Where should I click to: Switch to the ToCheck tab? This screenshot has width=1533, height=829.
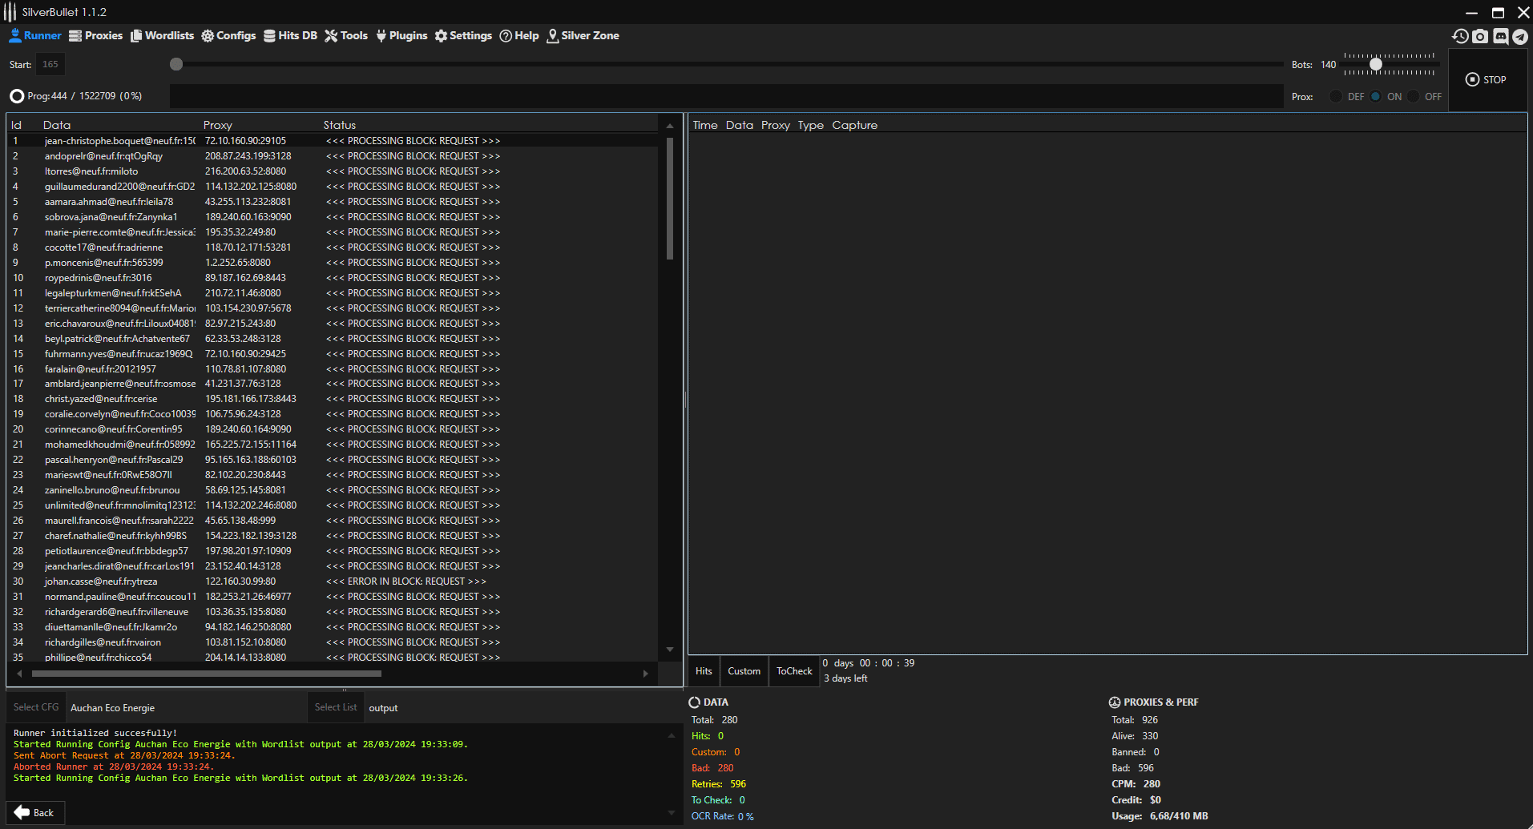[793, 671]
